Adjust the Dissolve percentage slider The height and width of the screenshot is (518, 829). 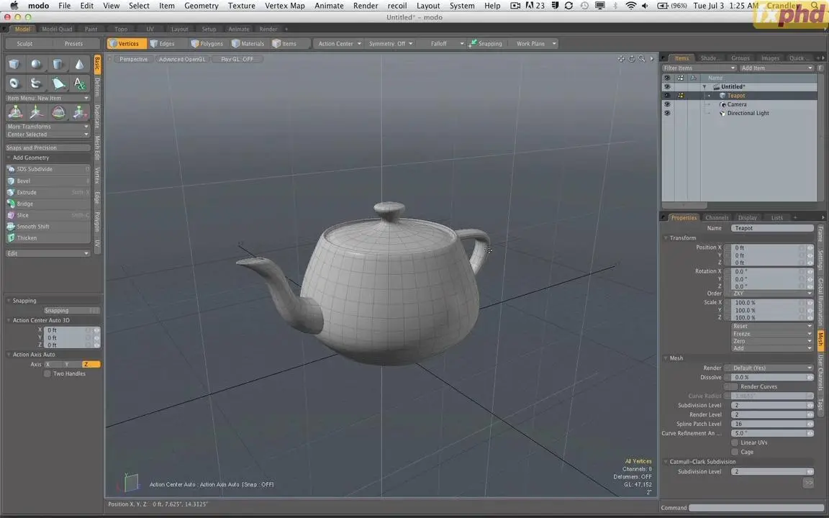[772, 378]
